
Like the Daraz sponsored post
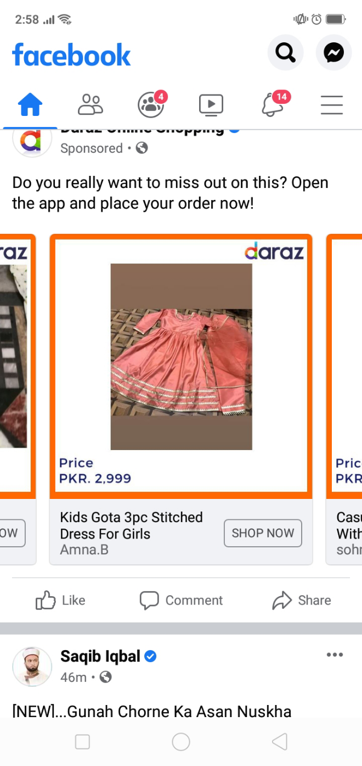pos(60,600)
